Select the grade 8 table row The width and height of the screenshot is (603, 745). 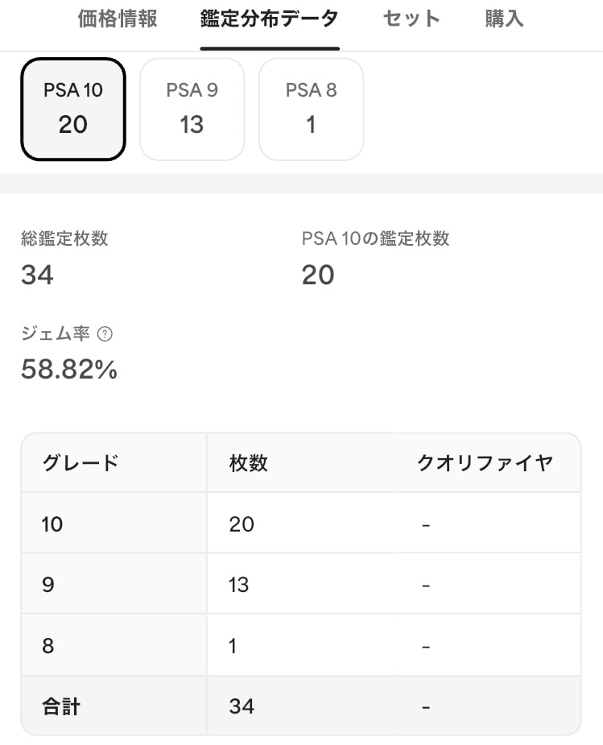301,645
